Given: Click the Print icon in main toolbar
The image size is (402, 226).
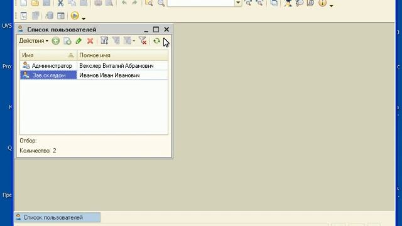Looking at the screenshot, I should (x=98, y=3).
